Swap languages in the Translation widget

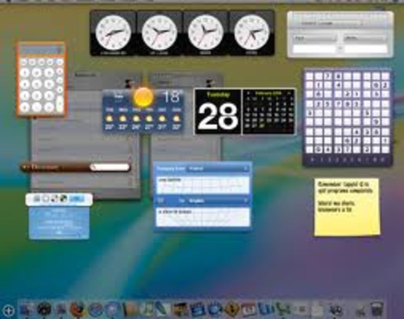tap(160, 201)
